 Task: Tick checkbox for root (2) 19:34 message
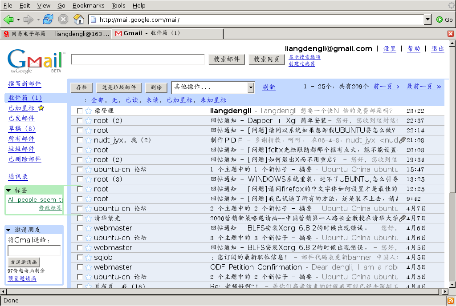pyautogui.click(x=80, y=159)
